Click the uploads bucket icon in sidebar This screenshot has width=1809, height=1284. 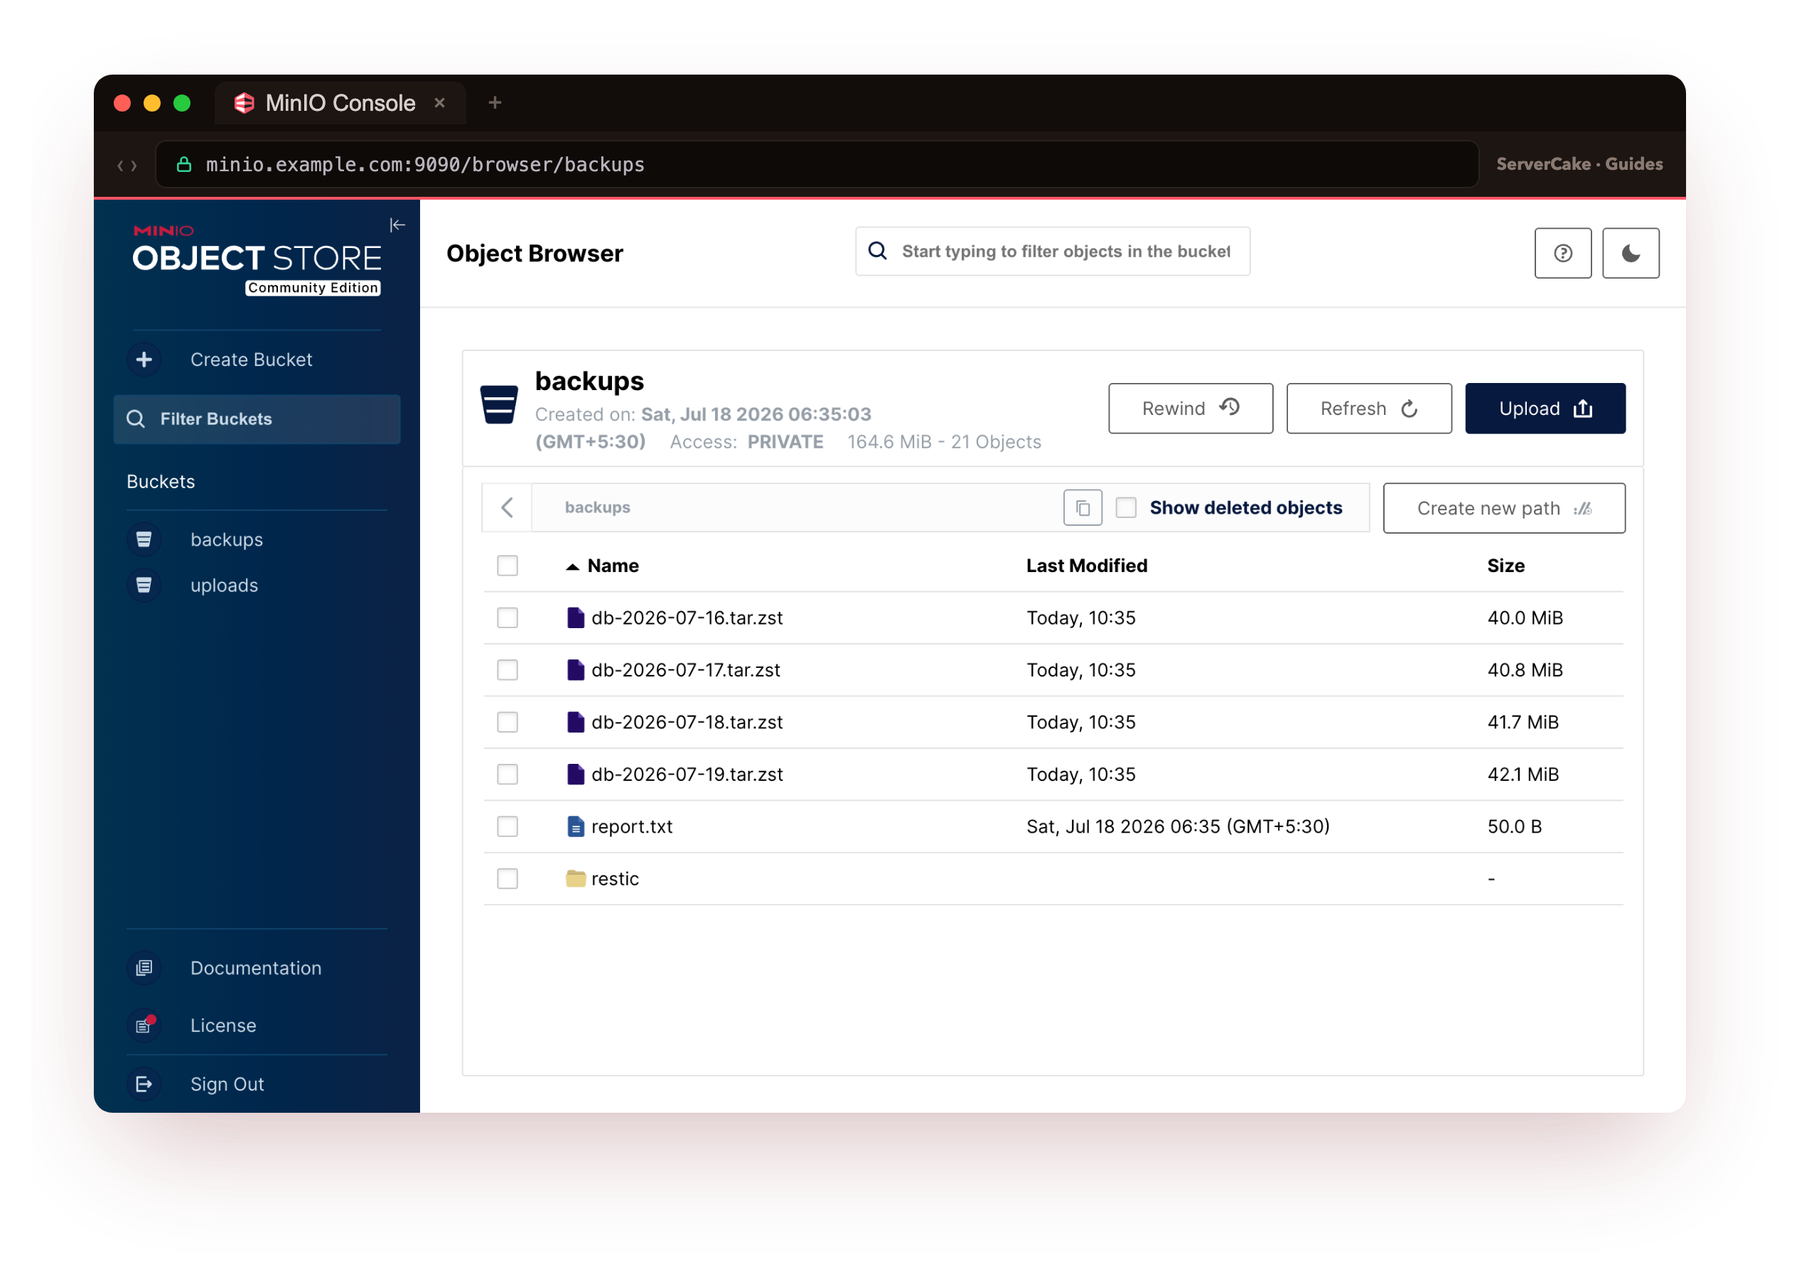(144, 586)
